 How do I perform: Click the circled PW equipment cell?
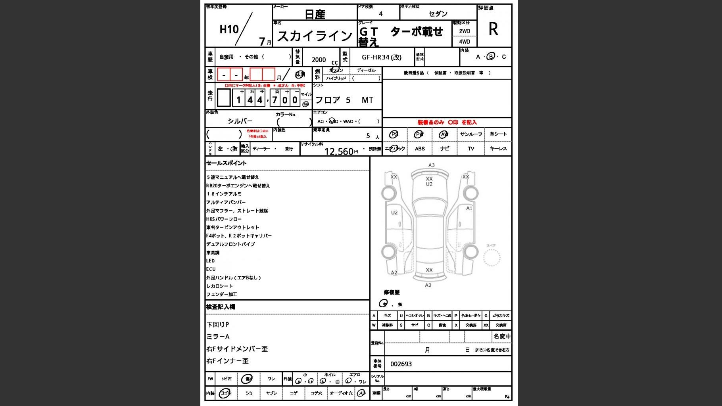(x=419, y=134)
